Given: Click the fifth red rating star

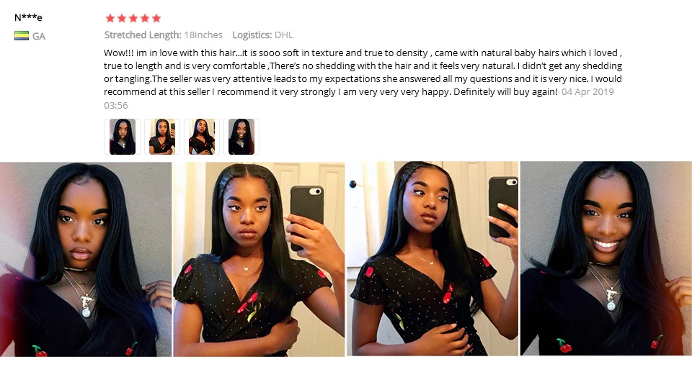Looking at the screenshot, I should (x=156, y=18).
